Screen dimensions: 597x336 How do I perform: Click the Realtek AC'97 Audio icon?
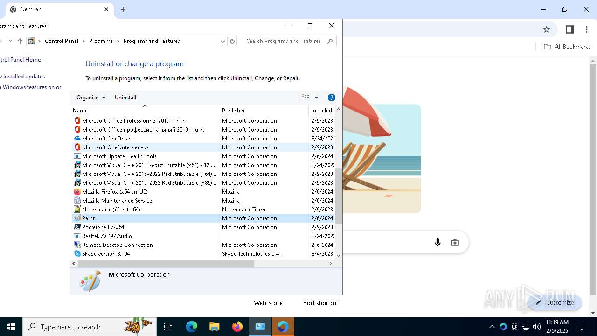click(77, 236)
